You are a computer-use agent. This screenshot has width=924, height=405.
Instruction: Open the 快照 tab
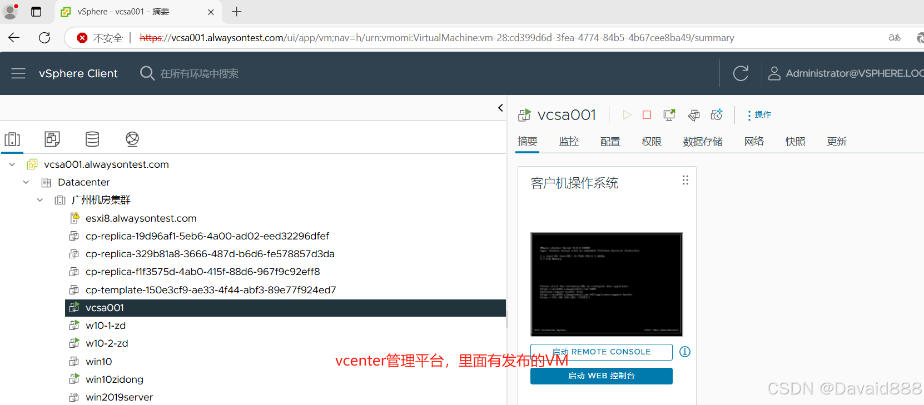[795, 142]
